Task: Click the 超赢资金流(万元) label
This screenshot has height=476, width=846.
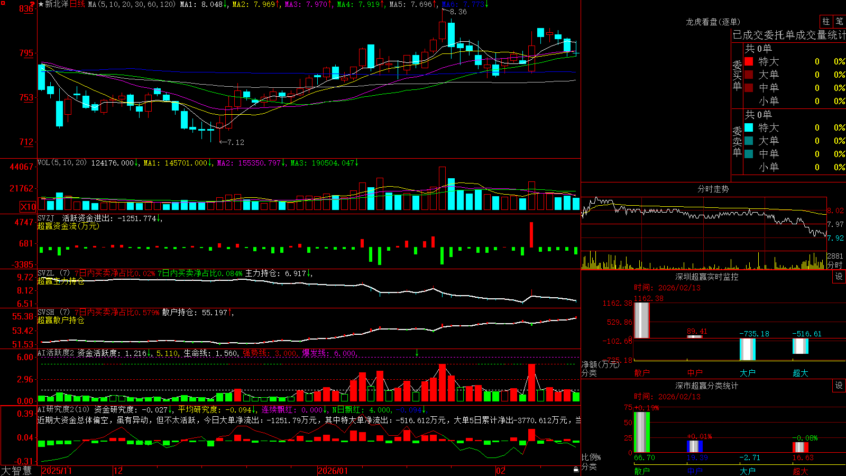Action: (68, 226)
